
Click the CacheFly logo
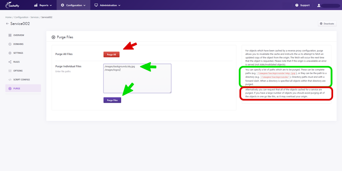pyautogui.click(x=12, y=5)
